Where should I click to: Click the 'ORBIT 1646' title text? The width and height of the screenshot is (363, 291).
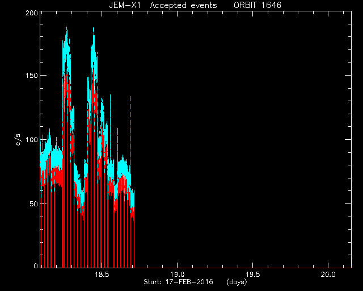click(258, 5)
